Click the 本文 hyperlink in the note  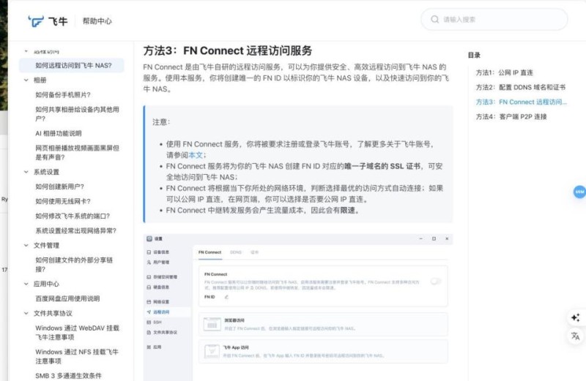(196, 155)
